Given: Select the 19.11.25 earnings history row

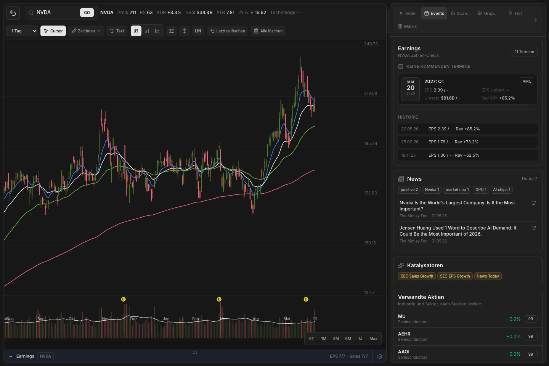Looking at the screenshot, I should click(467, 155).
